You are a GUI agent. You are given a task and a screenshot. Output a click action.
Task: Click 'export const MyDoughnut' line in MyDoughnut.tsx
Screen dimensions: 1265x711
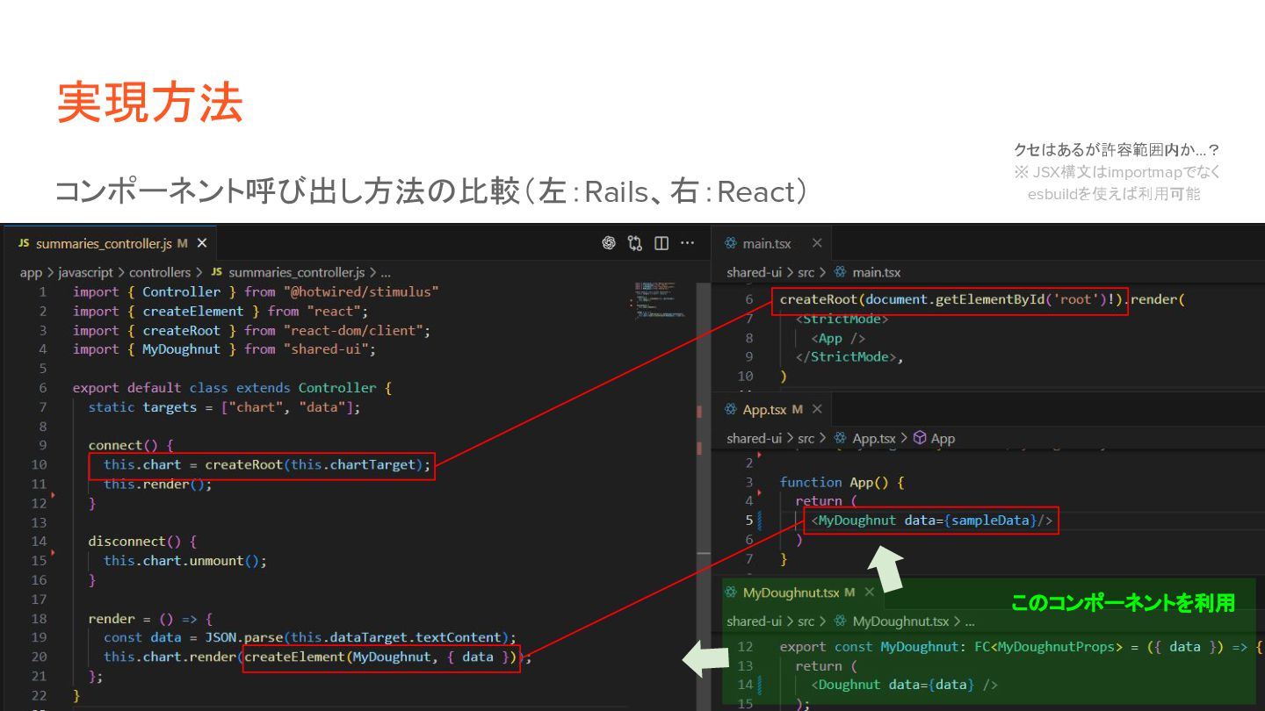click(1021, 646)
